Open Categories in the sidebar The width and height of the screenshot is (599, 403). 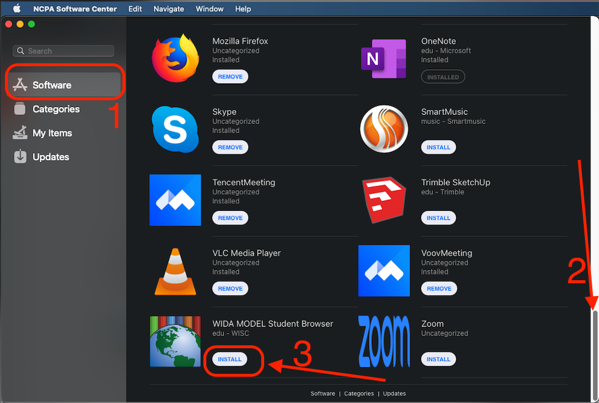click(x=56, y=109)
